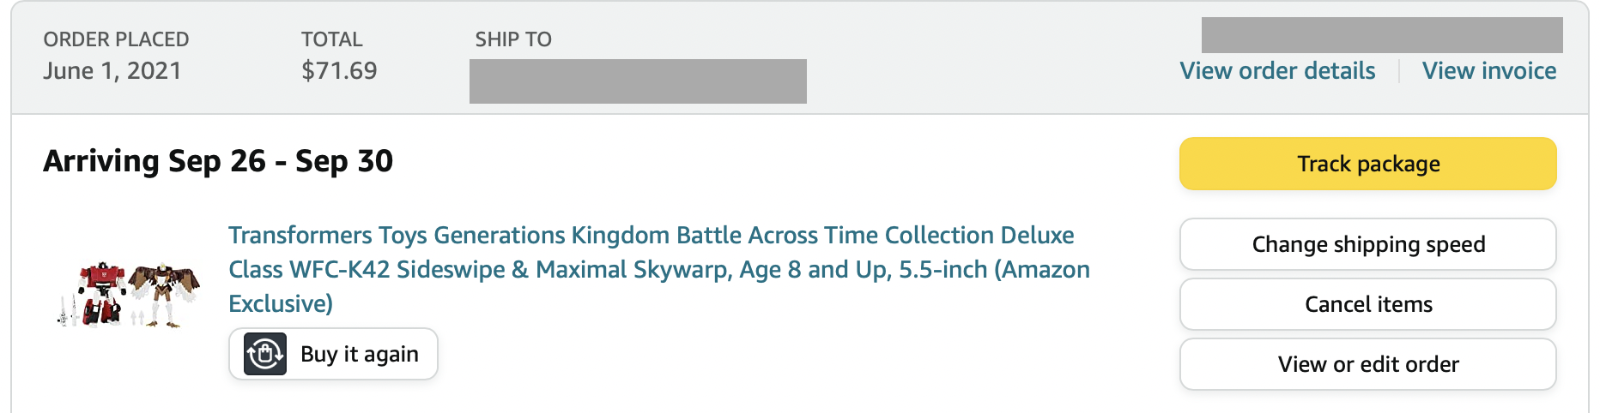Image resolution: width=1600 pixels, height=413 pixels.
Task: Click the SHIP TO label
Action: point(513,39)
